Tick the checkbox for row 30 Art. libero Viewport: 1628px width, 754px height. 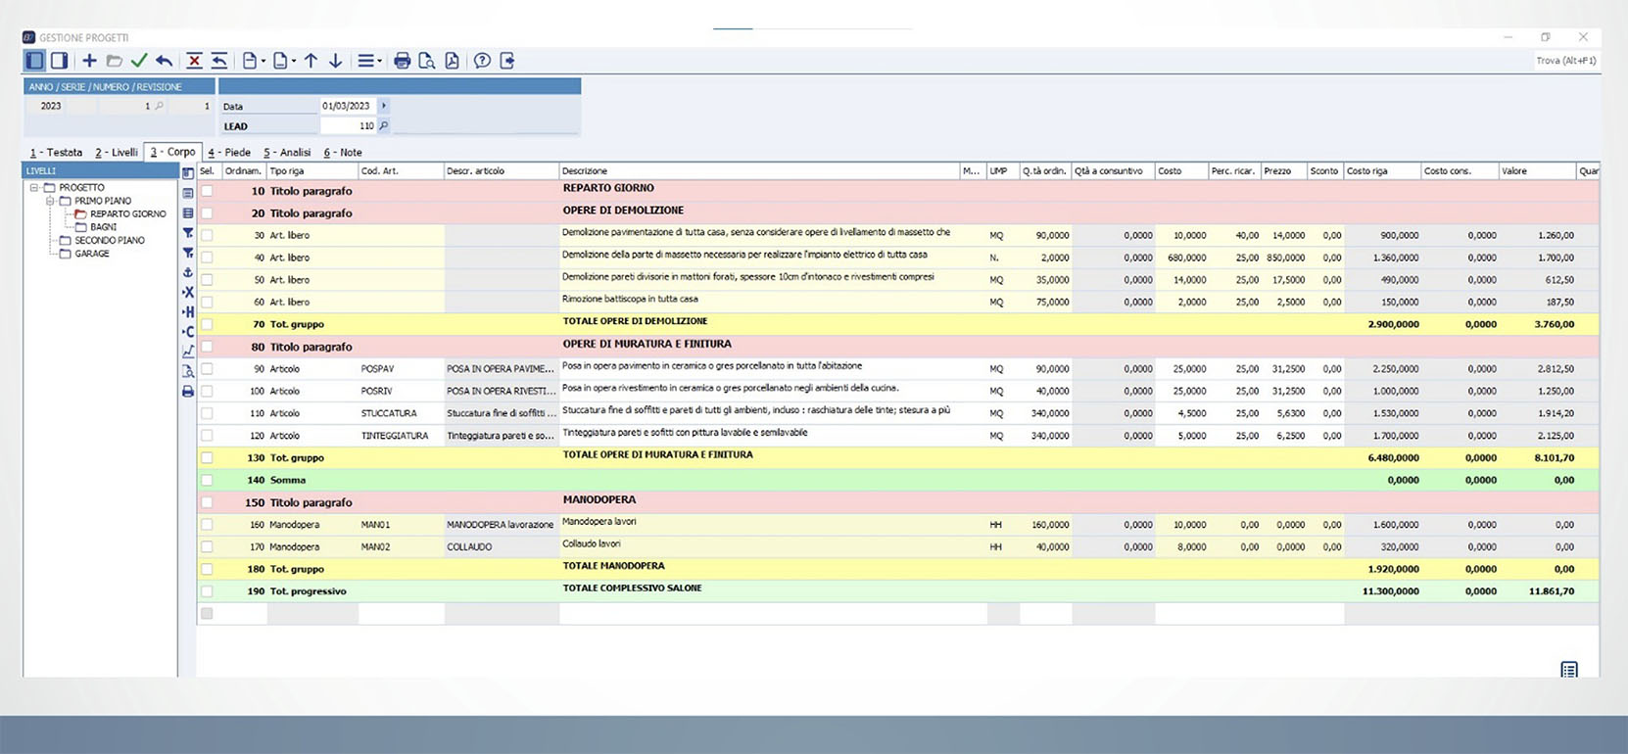coord(207,235)
